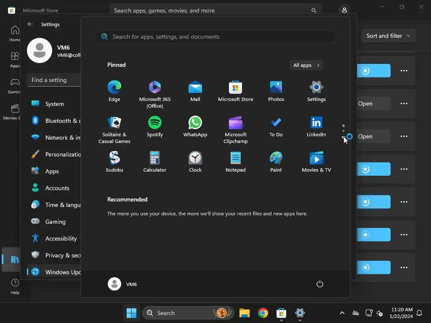Open the notifications bell in taskbar
Image resolution: width=431 pixels, height=323 pixels.
click(420, 313)
